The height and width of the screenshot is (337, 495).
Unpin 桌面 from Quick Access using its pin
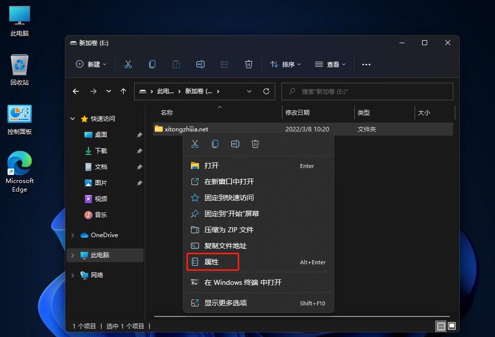coord(139,134)
